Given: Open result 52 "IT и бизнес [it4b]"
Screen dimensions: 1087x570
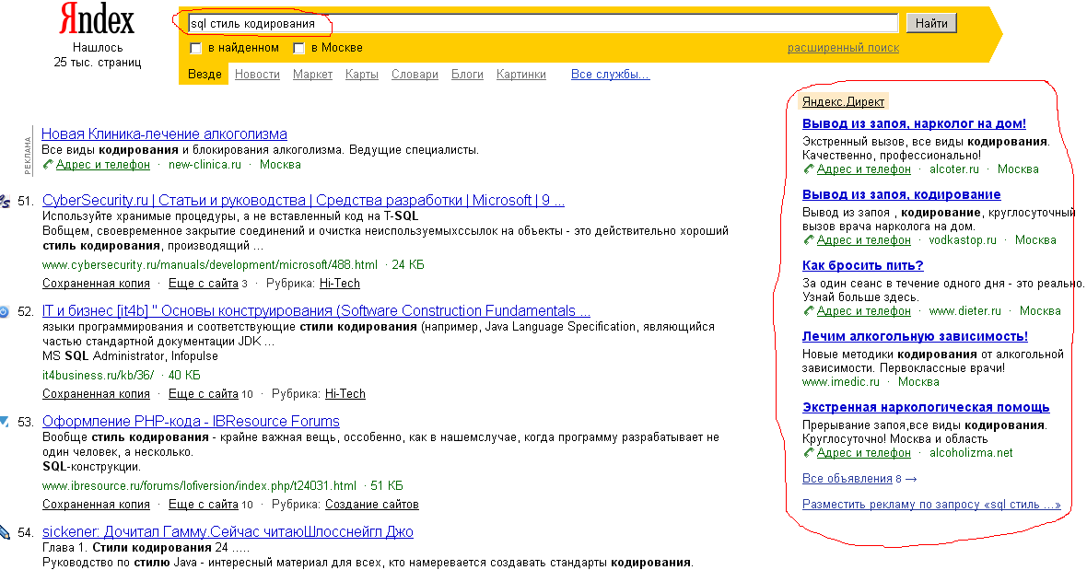Looking at the screenshot, I should coord(316,311).
